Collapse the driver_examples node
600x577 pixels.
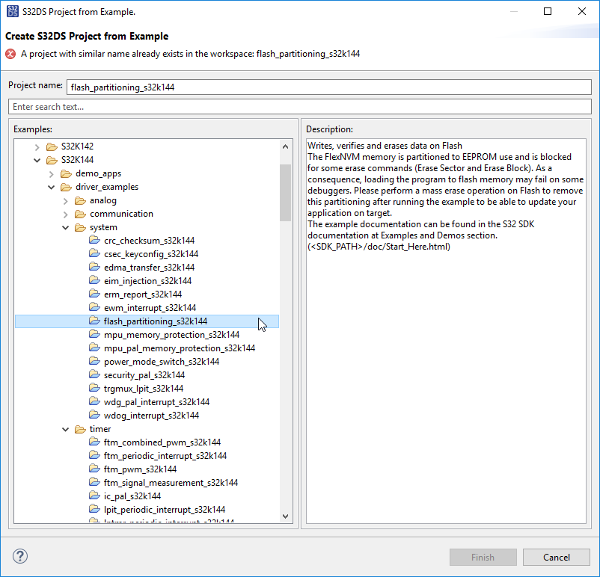coord(52,188)
